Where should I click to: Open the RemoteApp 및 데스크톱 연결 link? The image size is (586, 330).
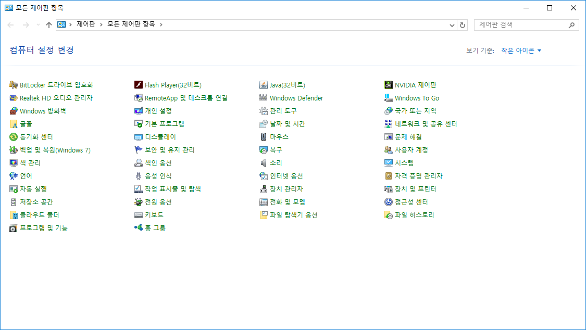186,98
